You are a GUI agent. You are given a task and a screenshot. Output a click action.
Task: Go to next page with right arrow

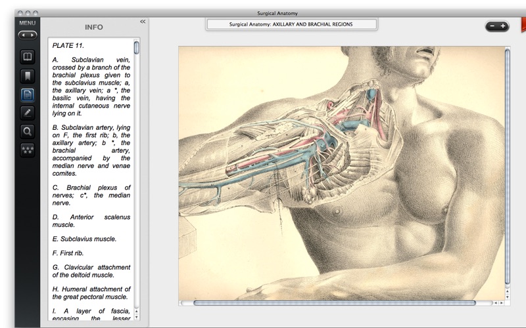pos(32,35)
